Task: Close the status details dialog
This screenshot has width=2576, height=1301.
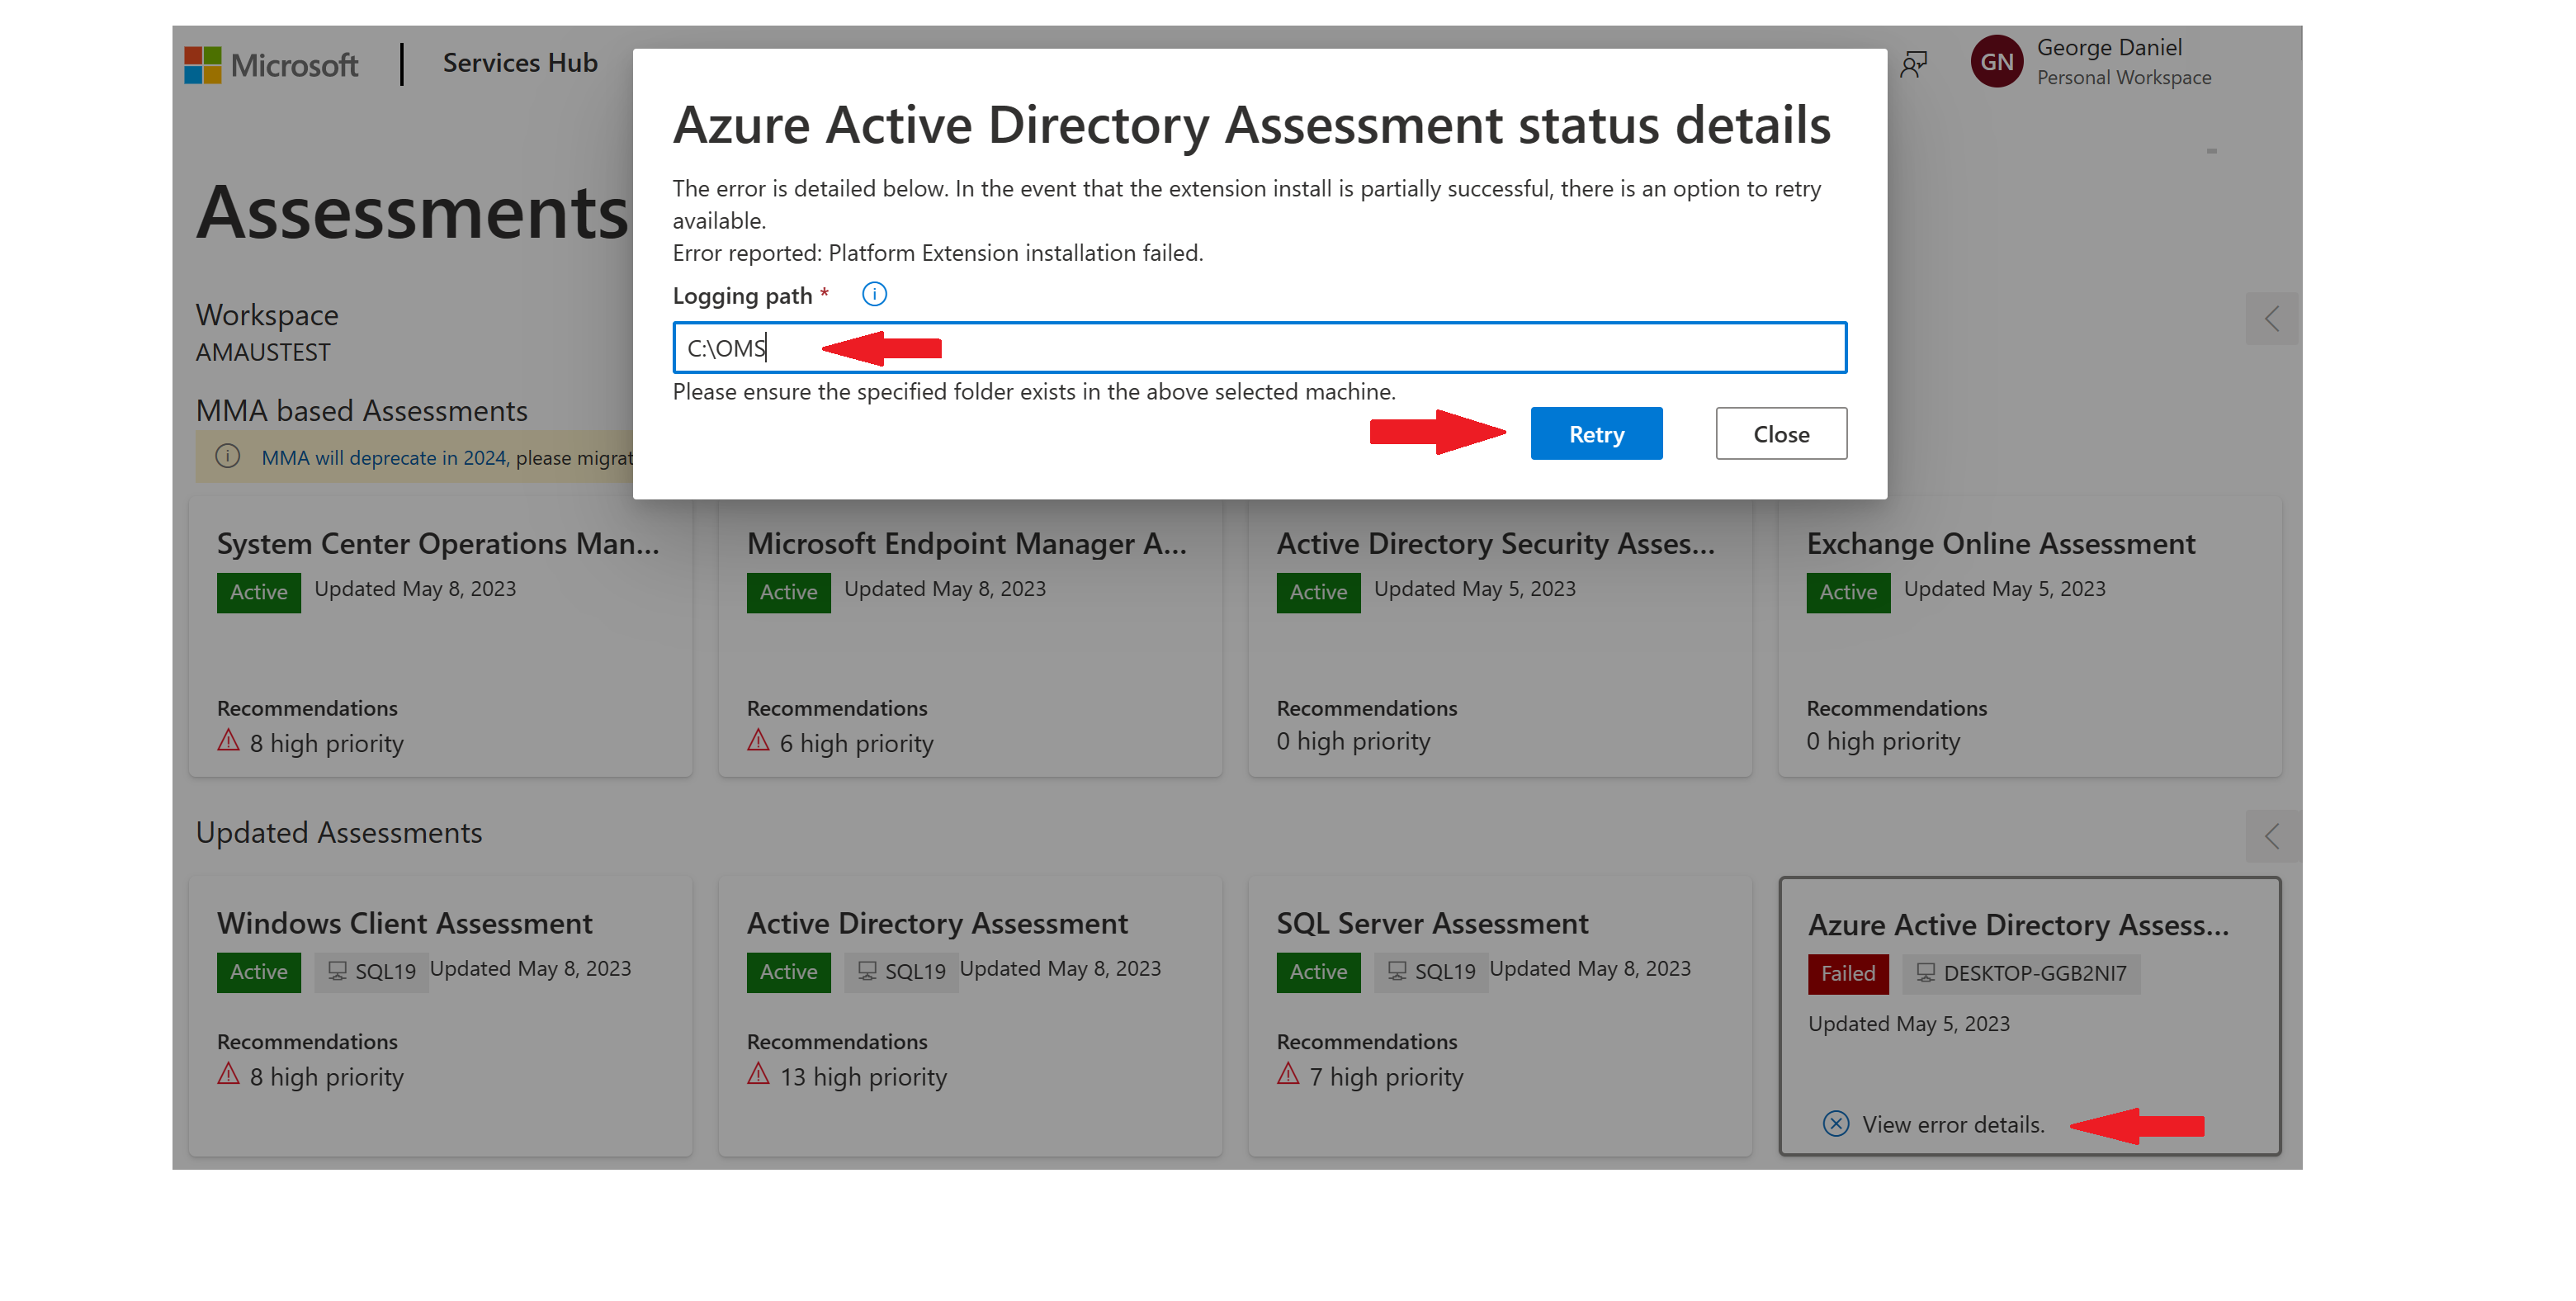Action: coord(1781,434)
